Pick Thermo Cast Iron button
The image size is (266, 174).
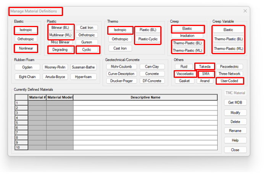coord(120,48)
